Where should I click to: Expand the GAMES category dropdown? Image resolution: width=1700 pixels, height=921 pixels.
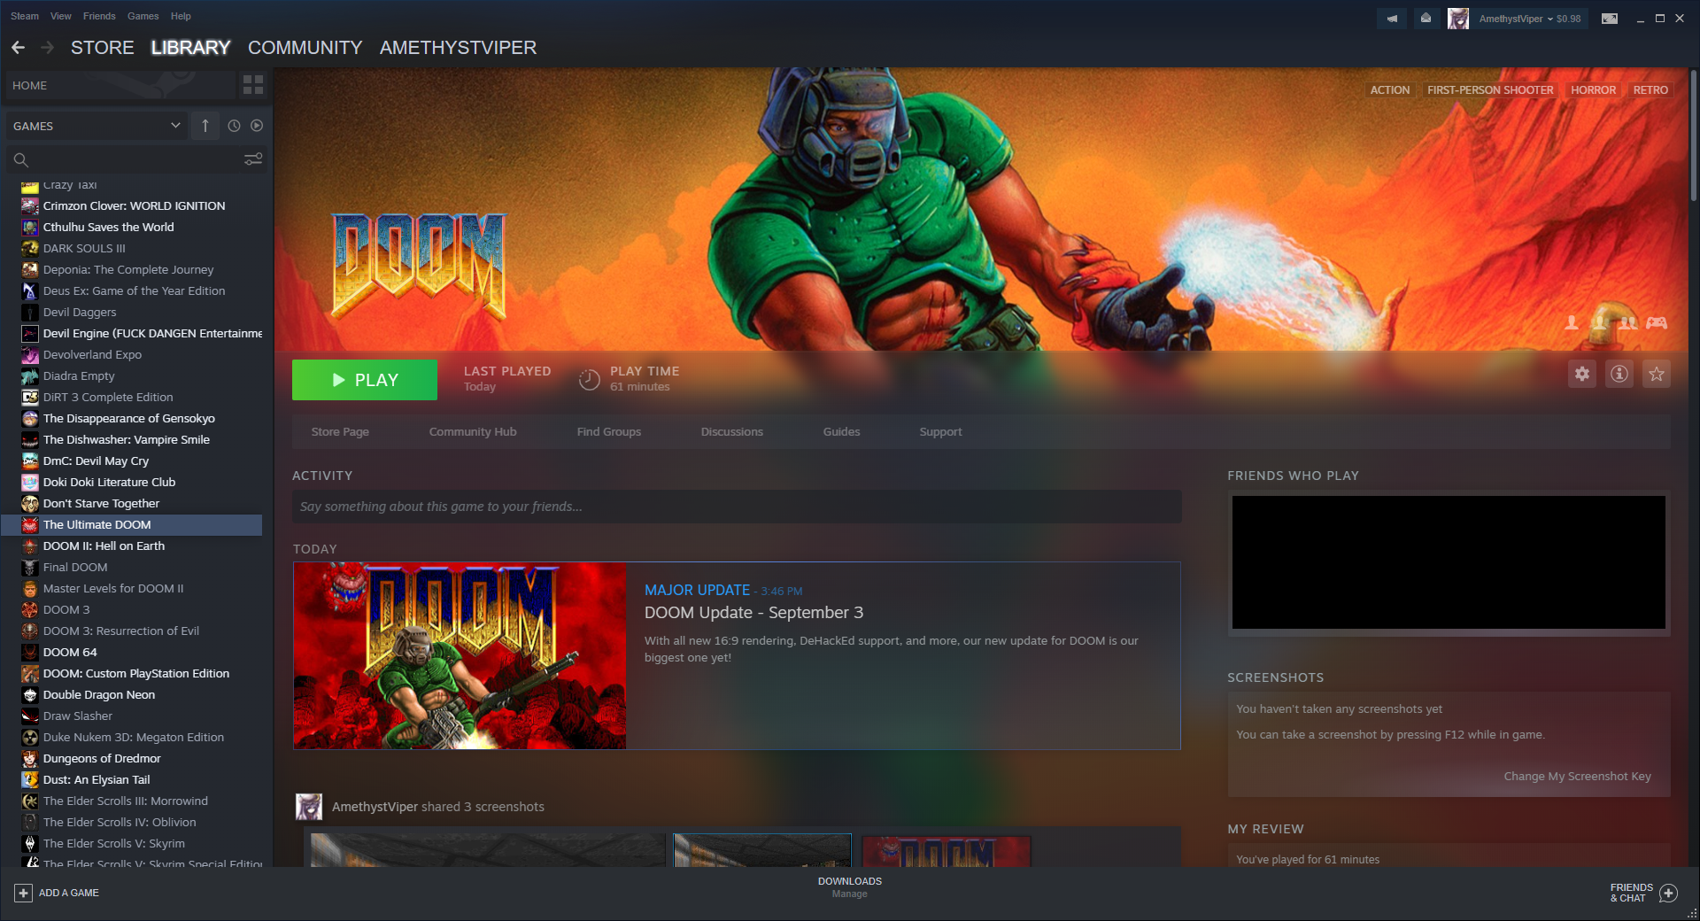96,126
